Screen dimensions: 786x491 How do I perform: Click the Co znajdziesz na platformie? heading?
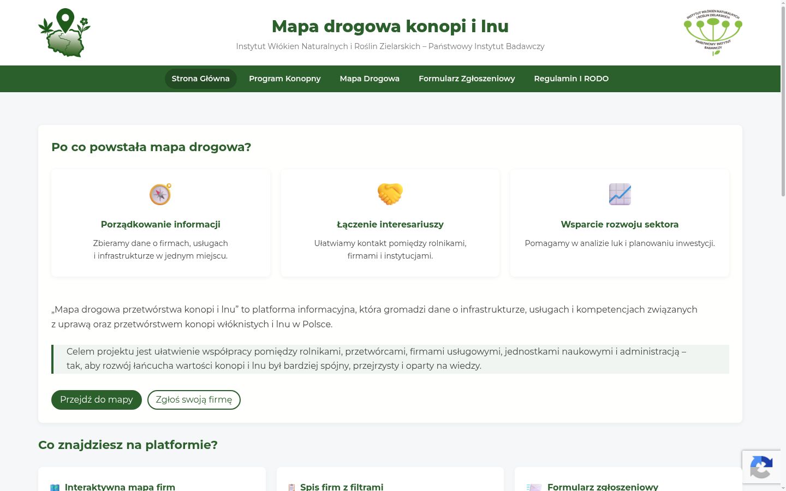[x=128, y=445]
